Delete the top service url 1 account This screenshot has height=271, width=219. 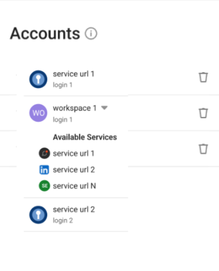[x=203, y=77]
